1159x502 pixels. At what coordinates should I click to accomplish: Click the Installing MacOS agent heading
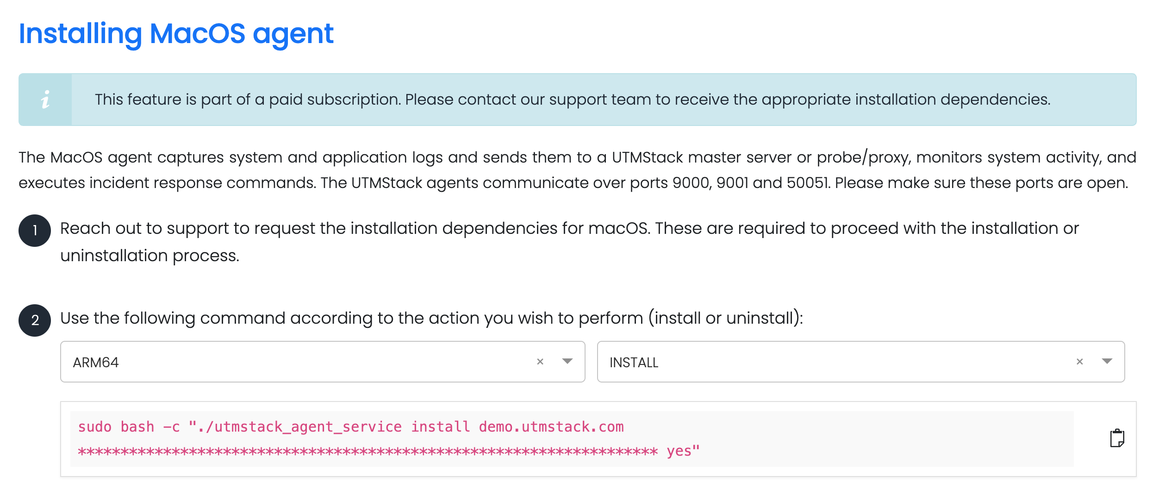176,34
